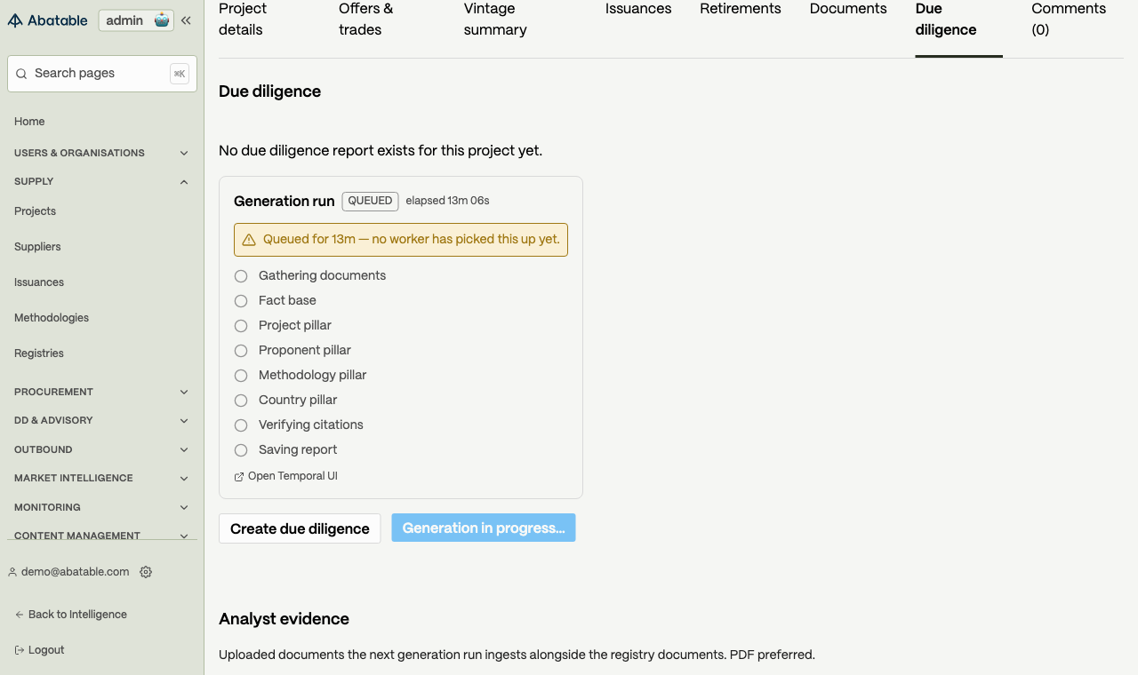This screenshot has width=1138, height=675.
Task: Click the Methodology pillar step circle
Action: point(241,376)
